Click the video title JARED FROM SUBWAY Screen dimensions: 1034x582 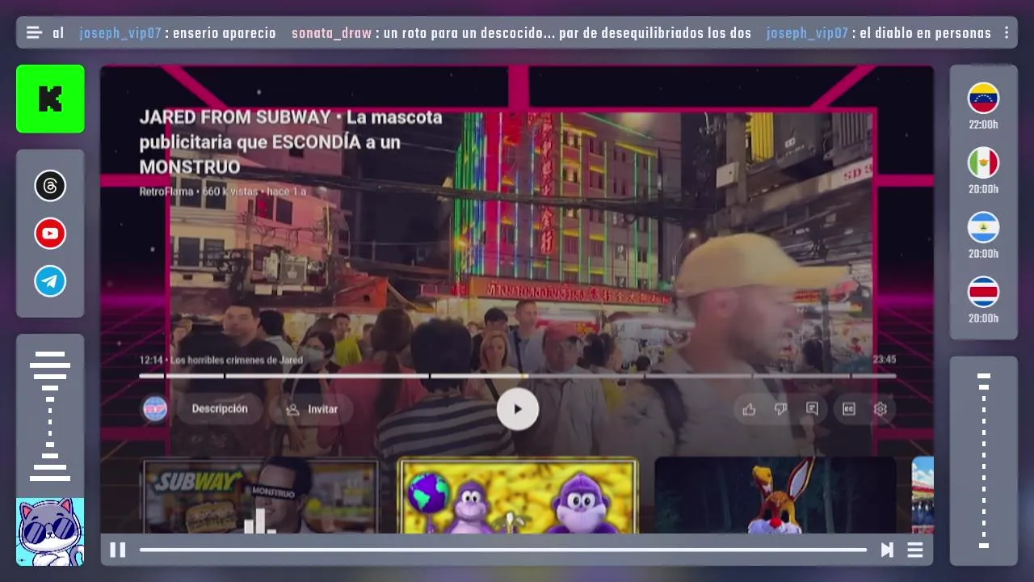pos(292,141)
